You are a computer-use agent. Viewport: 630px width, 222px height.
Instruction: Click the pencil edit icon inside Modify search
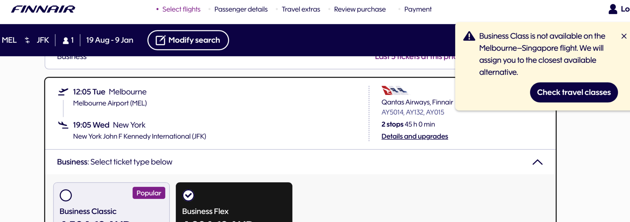click(x=161, y=40)
